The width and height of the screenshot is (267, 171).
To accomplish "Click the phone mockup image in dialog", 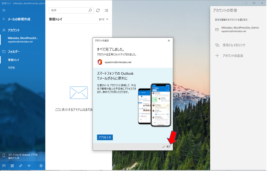I will 154,105.
